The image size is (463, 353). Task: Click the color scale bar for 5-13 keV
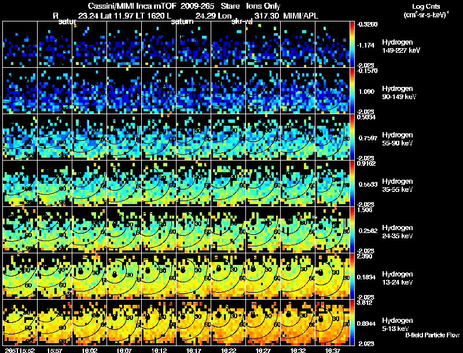(x=352, y=323)
